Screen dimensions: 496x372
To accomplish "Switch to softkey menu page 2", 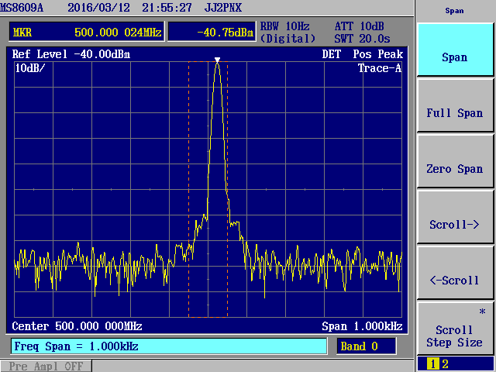I will [x=445, y=364].
